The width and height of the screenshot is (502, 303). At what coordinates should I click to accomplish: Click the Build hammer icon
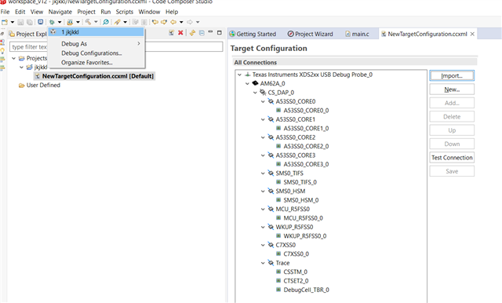(x=88, y=22)
